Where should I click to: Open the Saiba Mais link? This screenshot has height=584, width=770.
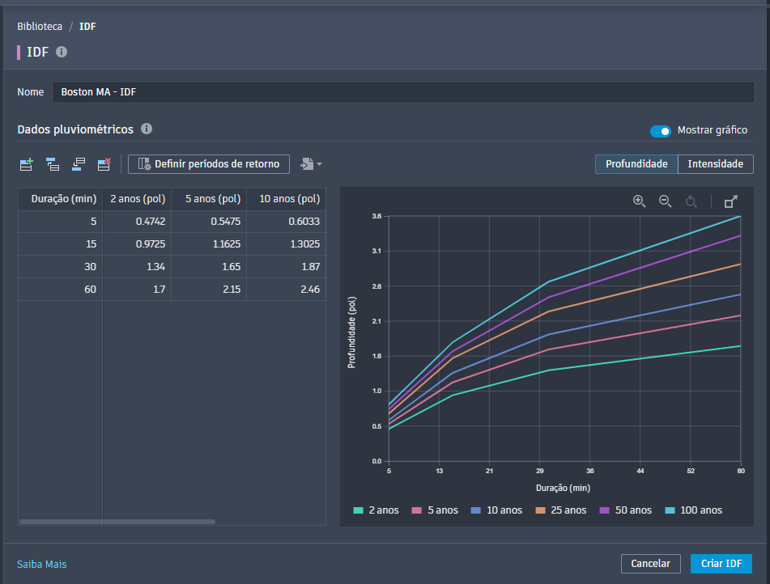[42, 565]
